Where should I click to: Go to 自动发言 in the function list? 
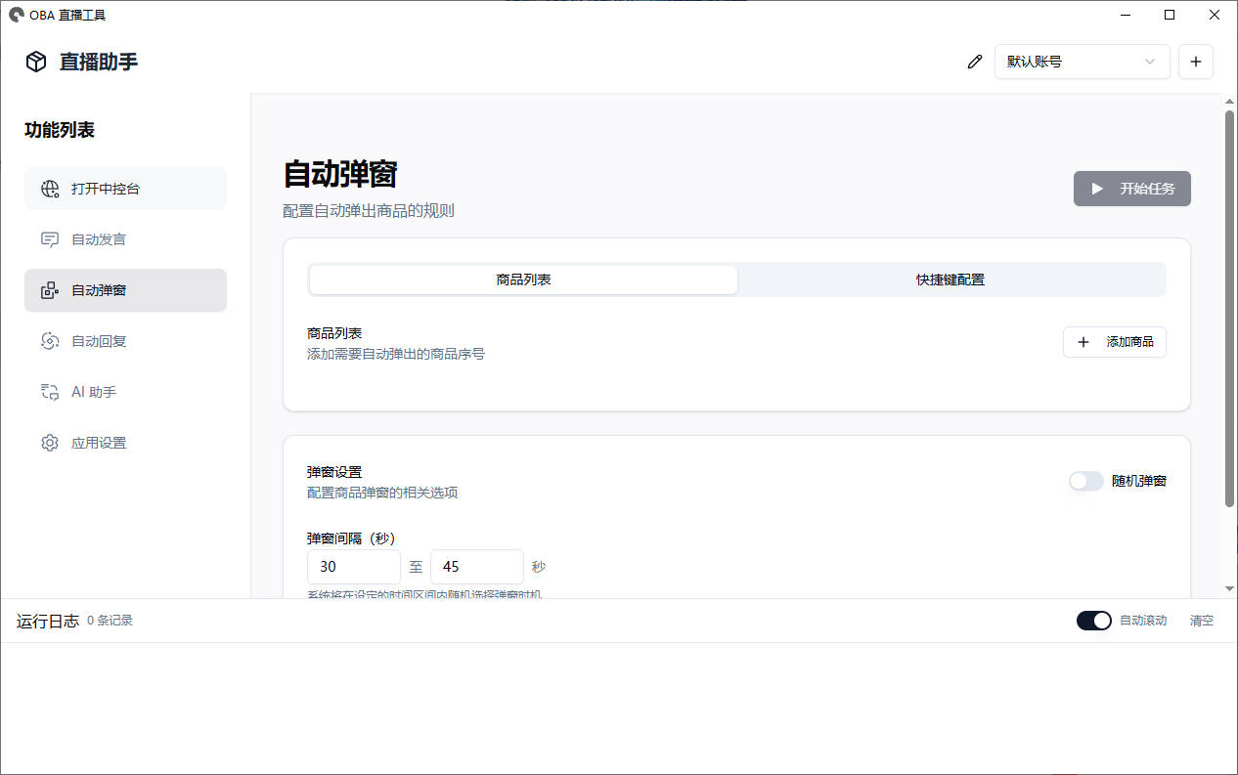coord(125,239)
